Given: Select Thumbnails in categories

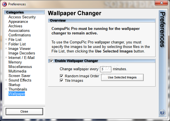Looking at the screenshot, I should (18, 89).
